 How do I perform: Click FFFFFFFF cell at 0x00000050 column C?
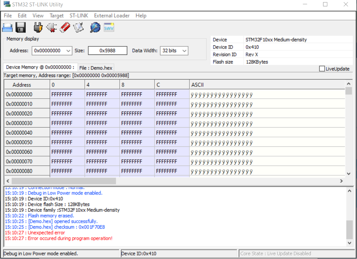pos(172,142)
